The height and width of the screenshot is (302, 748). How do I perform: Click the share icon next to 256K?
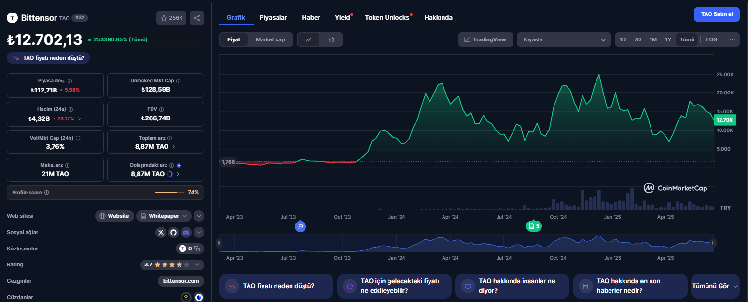[197, 18]
